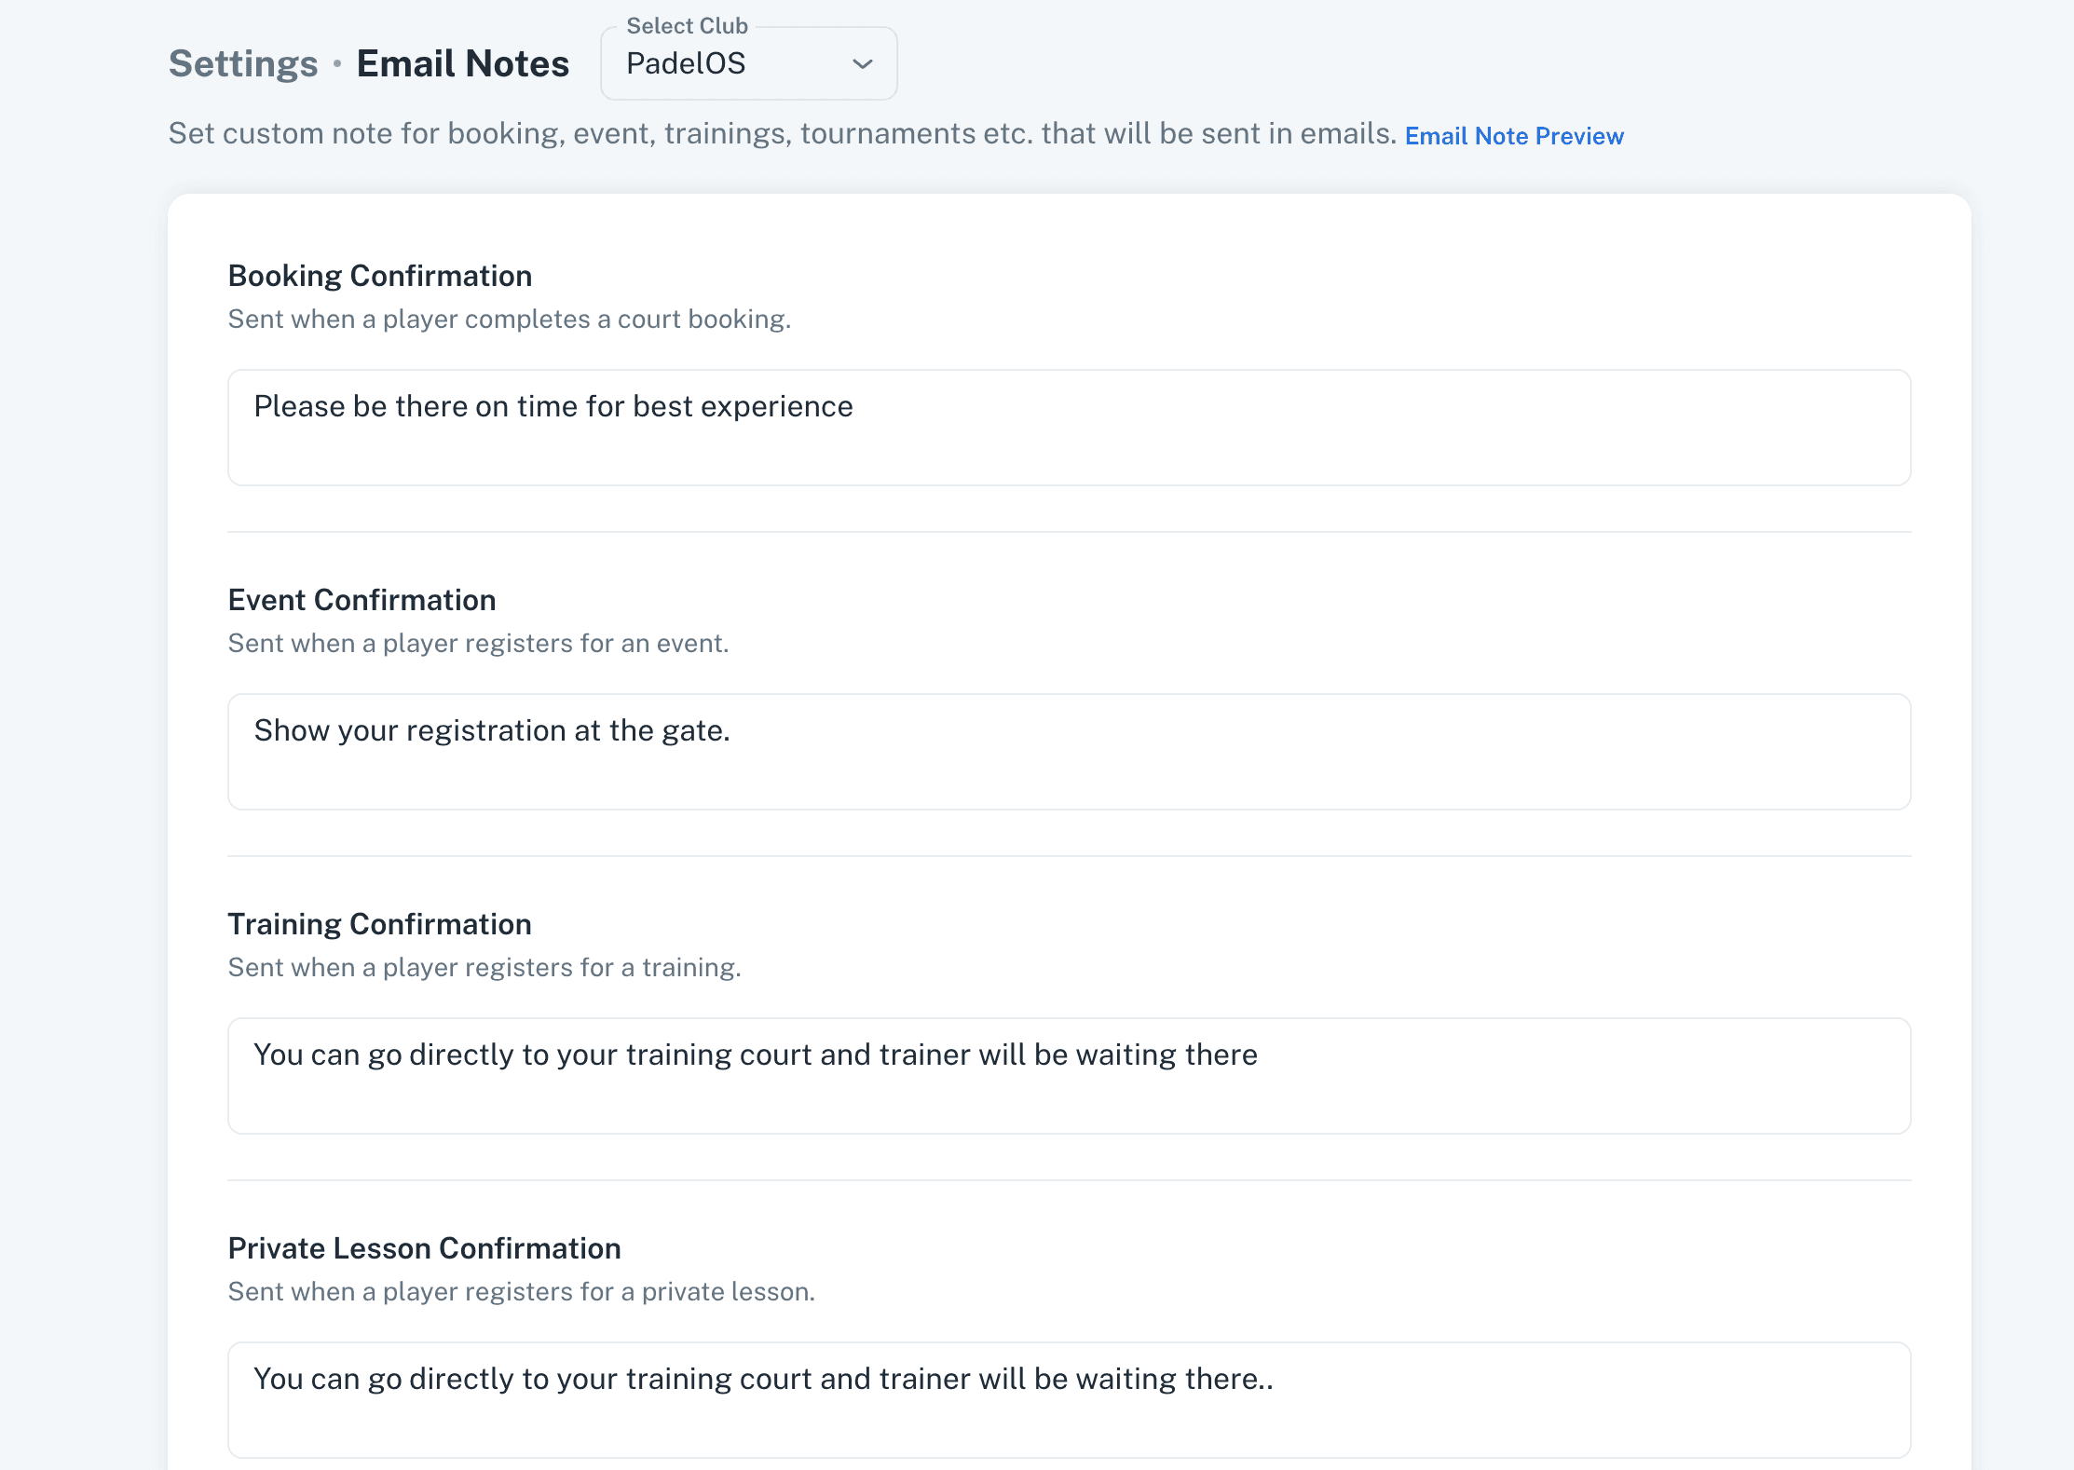Click the Booking Confirmation heading

tap(380, 276)
